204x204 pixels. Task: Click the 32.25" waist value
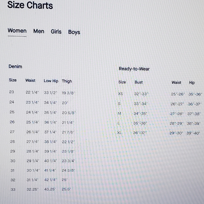(x=32, y=189)
